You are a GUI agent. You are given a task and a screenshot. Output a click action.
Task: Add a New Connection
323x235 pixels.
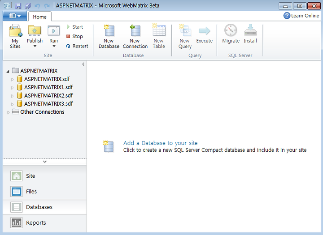pyautogui.click(x=135, y=37)
